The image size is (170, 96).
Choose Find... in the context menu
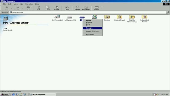click(x=92, y=25)
